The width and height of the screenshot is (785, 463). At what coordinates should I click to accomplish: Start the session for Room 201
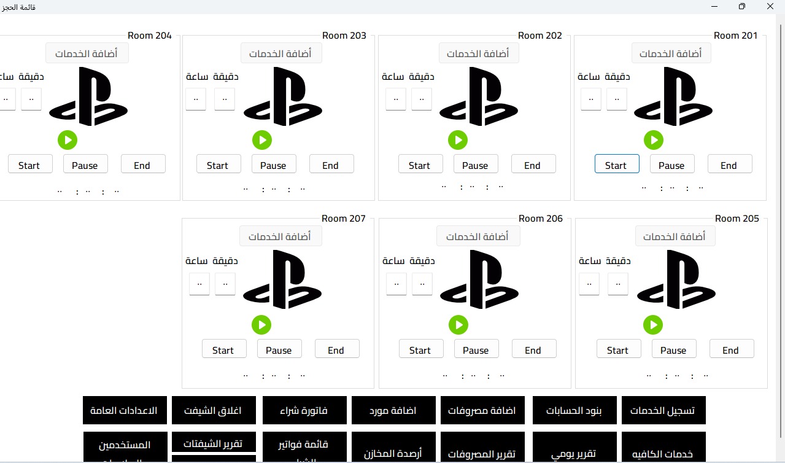(617, 165)
